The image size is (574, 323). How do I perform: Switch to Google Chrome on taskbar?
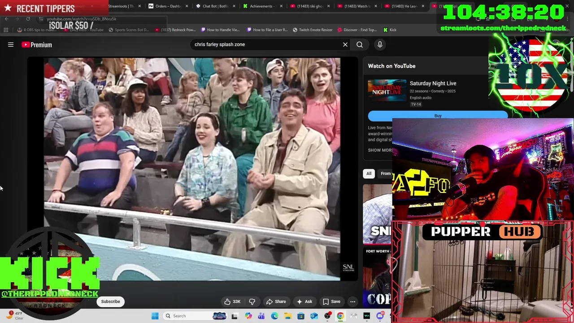(x=340, y=316)
